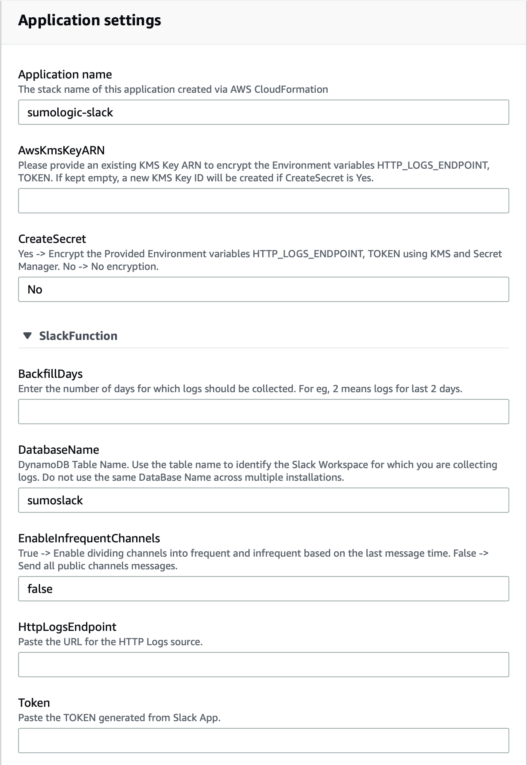This screenshot has width=527, height=765.
Task: Click the Token label text
Action: (34, 703)
